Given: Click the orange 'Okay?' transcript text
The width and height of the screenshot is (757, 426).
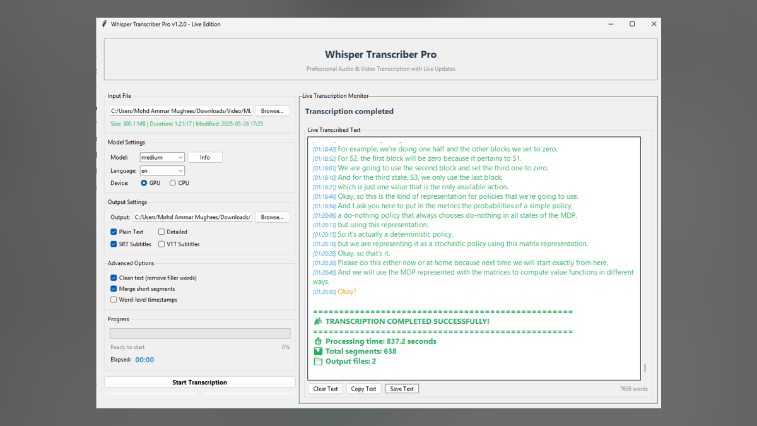Looking at the screenshot, I should (347, 292).
